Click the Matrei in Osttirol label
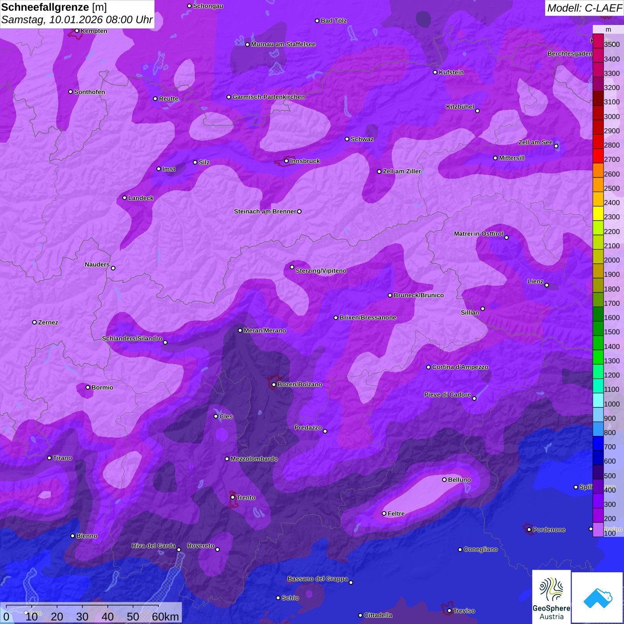624x624 pixels. (479, 234)
